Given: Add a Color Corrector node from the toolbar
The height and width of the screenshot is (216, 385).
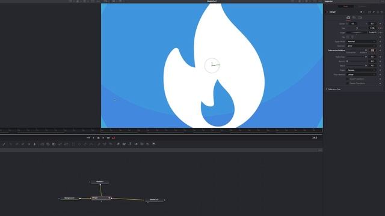Looking at the screenshot, I should pos(10,144).
